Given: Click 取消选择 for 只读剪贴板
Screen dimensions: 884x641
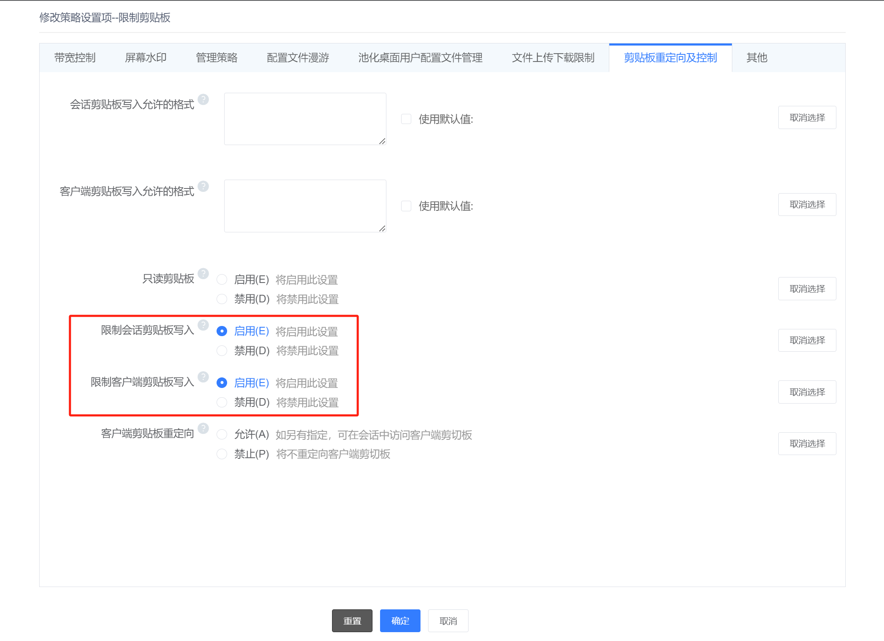Looking at the screenshot, I should click(x=807, y=289).
